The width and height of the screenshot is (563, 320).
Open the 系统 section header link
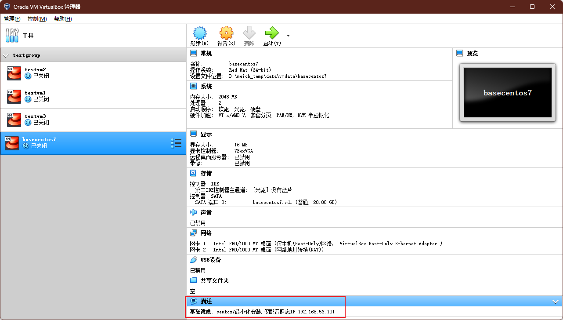tap(206, 86)
